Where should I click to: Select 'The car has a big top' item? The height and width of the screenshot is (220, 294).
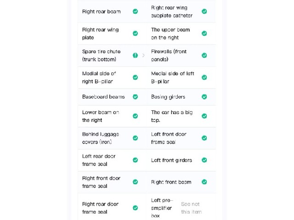(181, 116)
